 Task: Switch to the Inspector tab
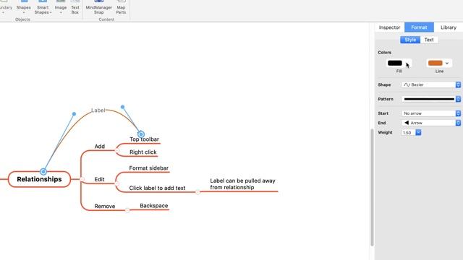[x=389, y=27]
